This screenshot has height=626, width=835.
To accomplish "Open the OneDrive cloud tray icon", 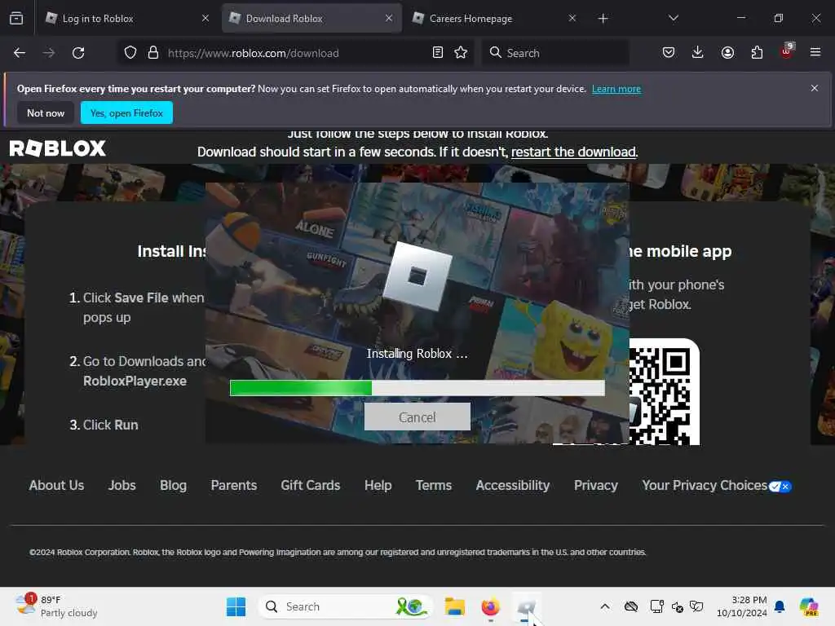I will coord(631,606).
